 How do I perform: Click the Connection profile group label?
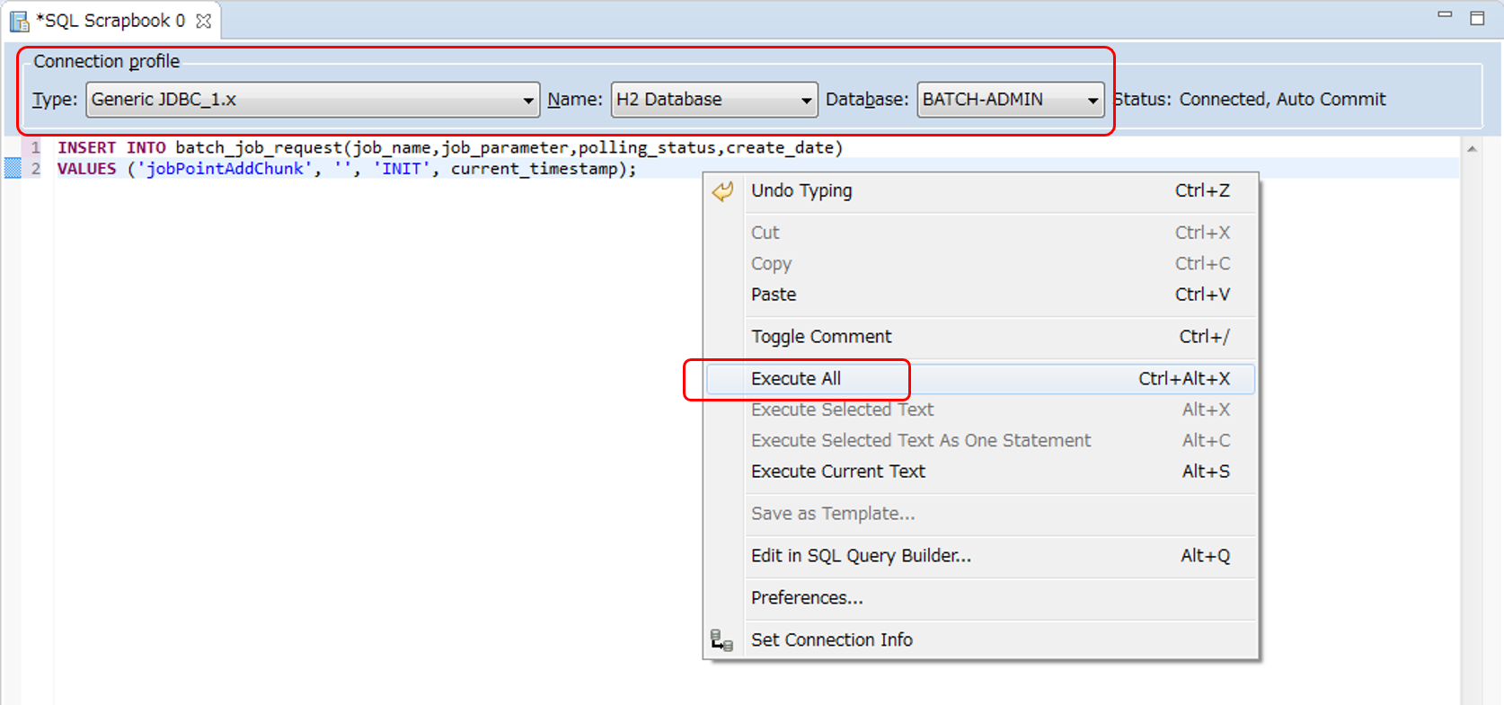pos(107,61)
